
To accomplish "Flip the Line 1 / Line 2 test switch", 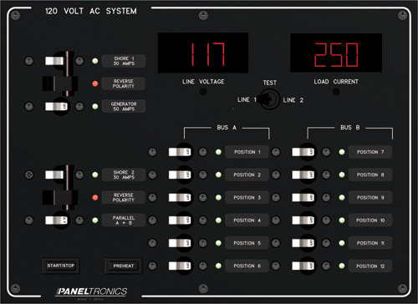I will (268, 99).
